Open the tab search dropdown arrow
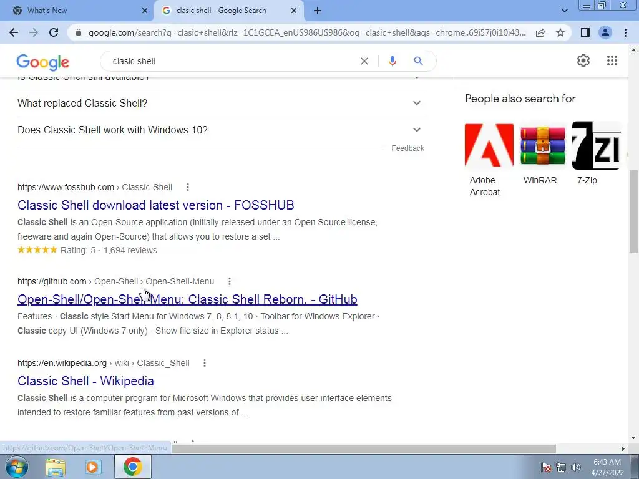 click(564, 11)
